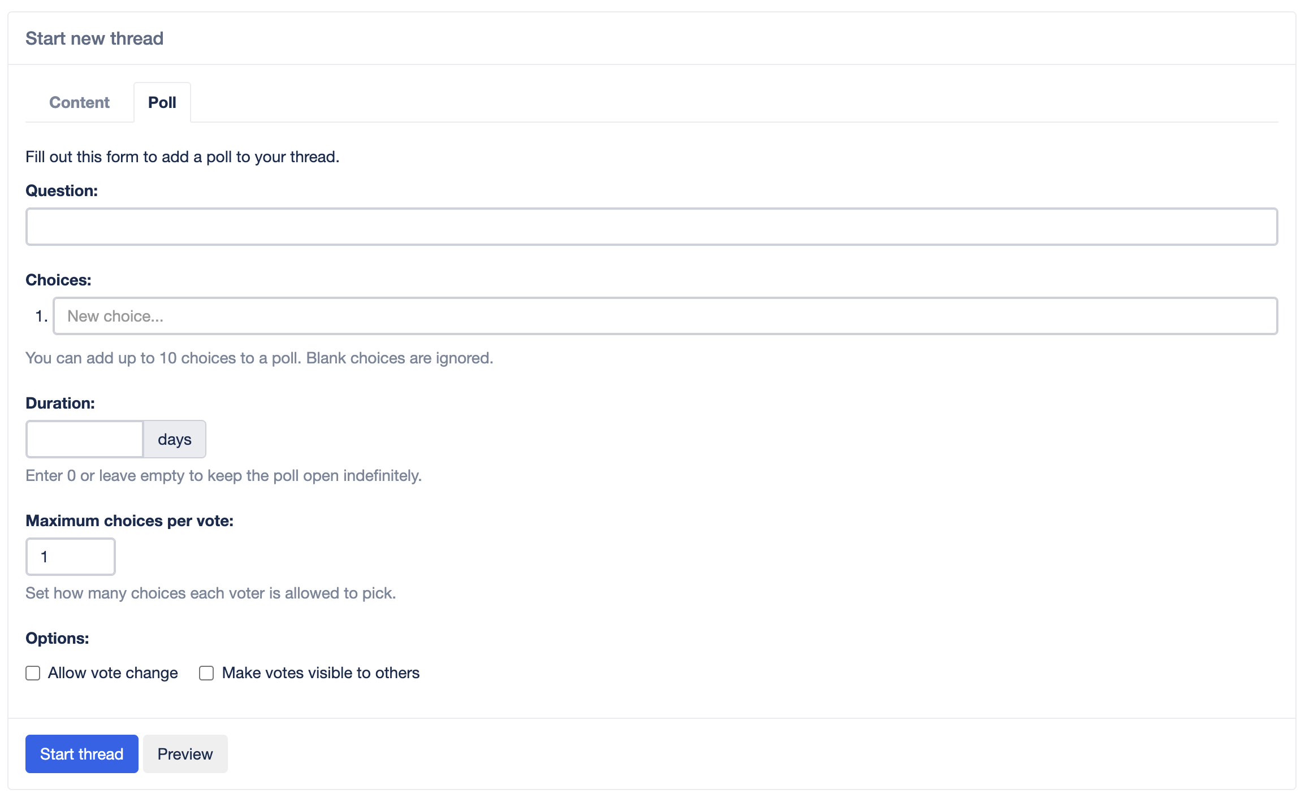Focus the "New choice..." input field
The image size is (1305, 798).
coord(665,316)
